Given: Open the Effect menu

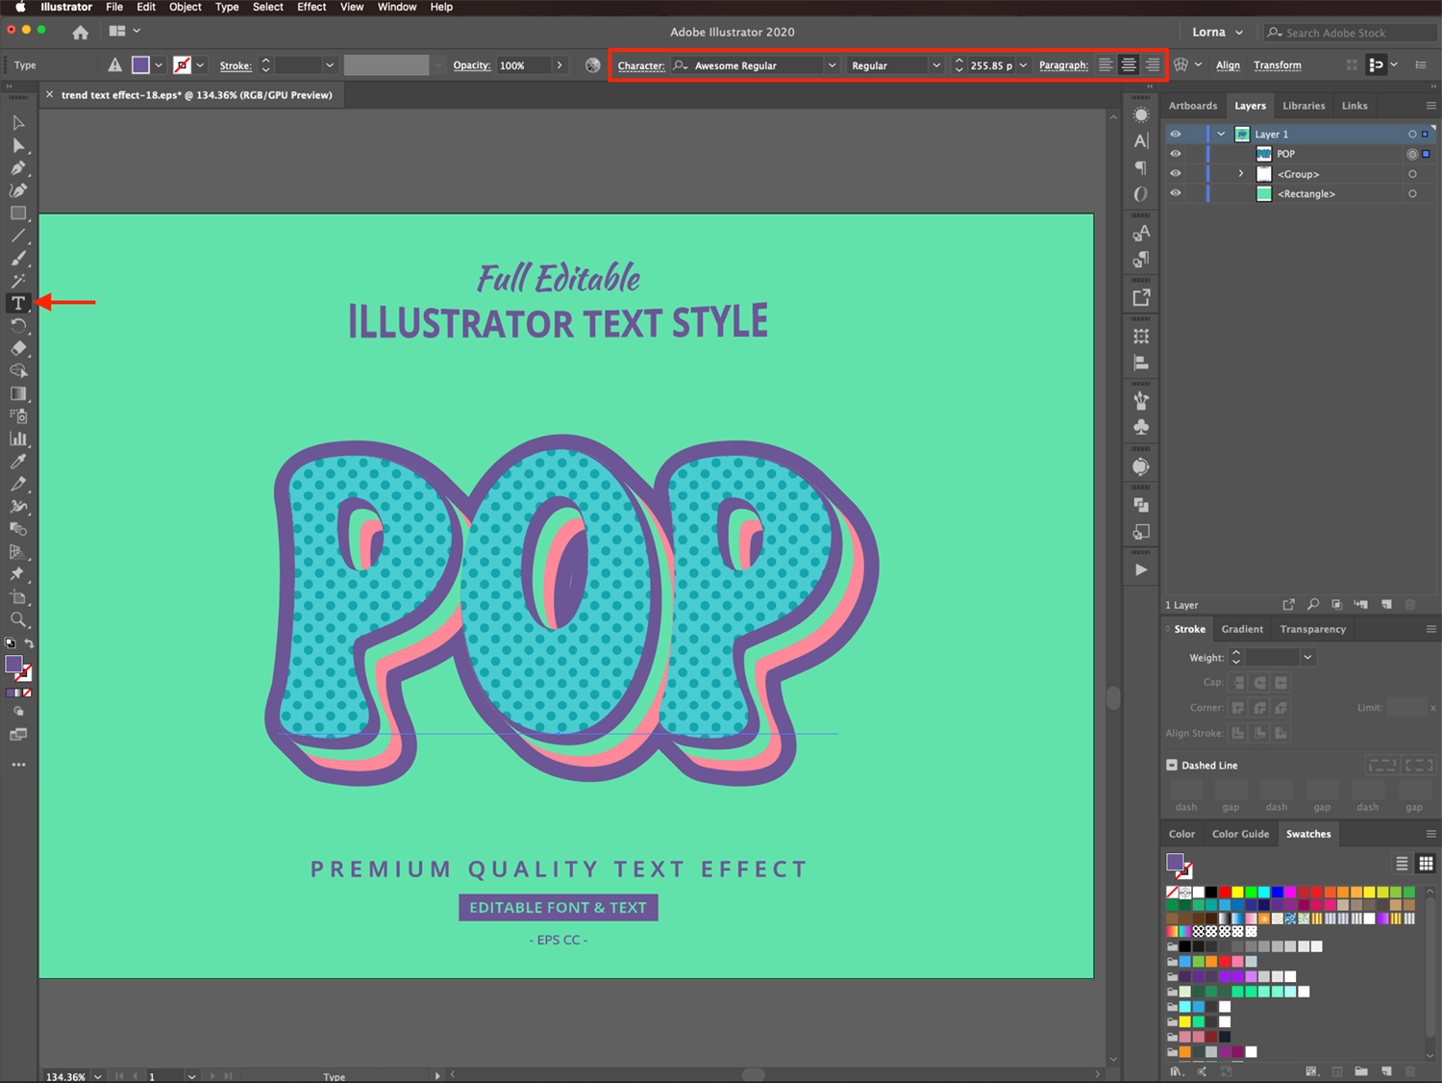Looking at the screenshot, I should pos(311,7).
